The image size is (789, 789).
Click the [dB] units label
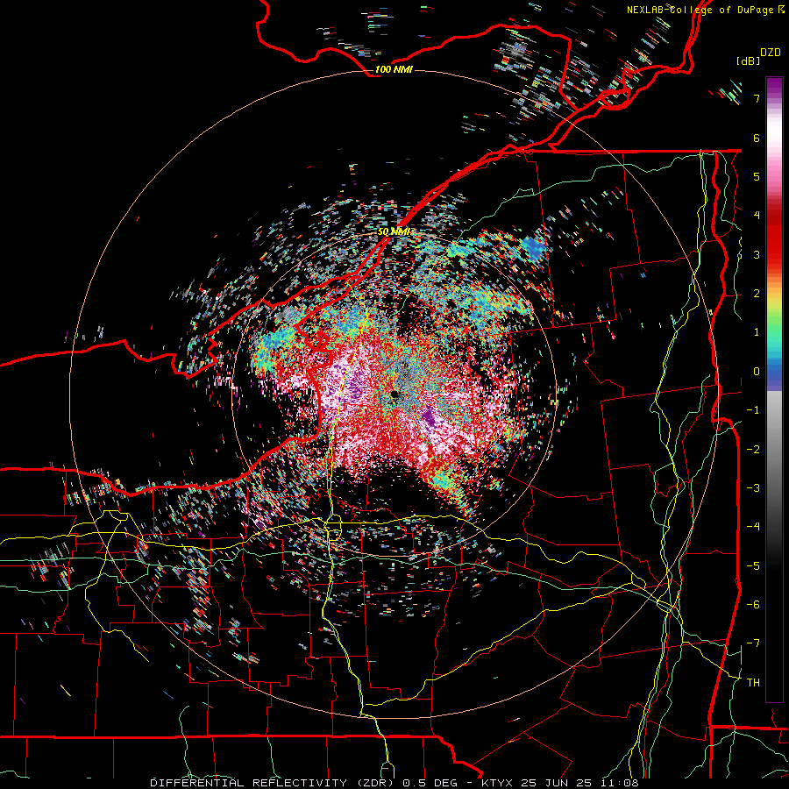coord(748,60)
